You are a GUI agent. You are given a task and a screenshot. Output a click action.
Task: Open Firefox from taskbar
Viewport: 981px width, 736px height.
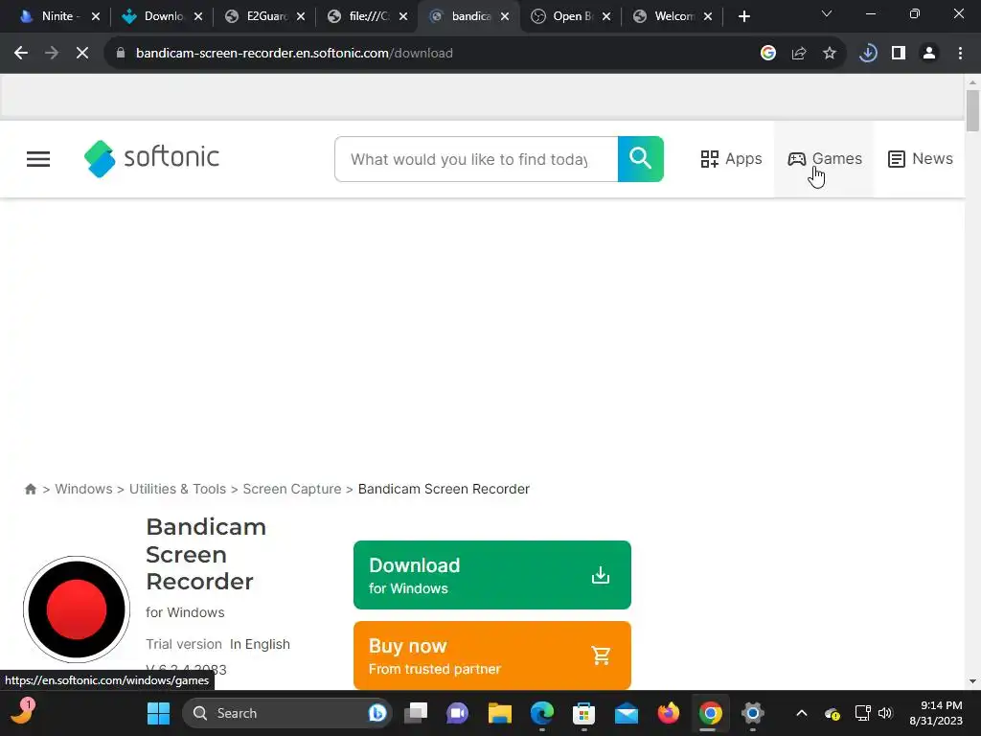[x=668, y=713]
